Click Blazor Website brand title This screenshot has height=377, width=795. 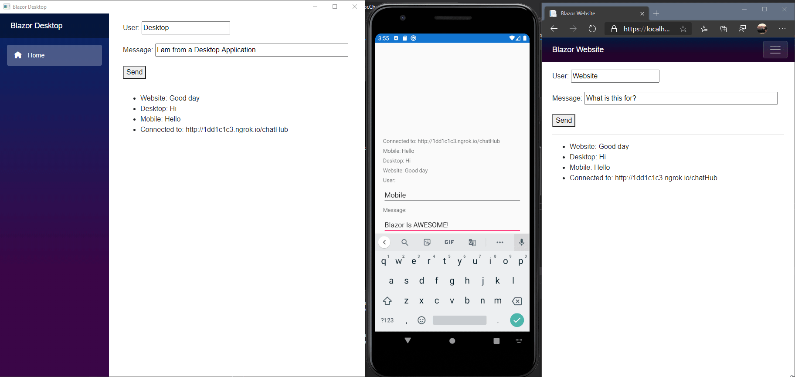coord(578,50)
